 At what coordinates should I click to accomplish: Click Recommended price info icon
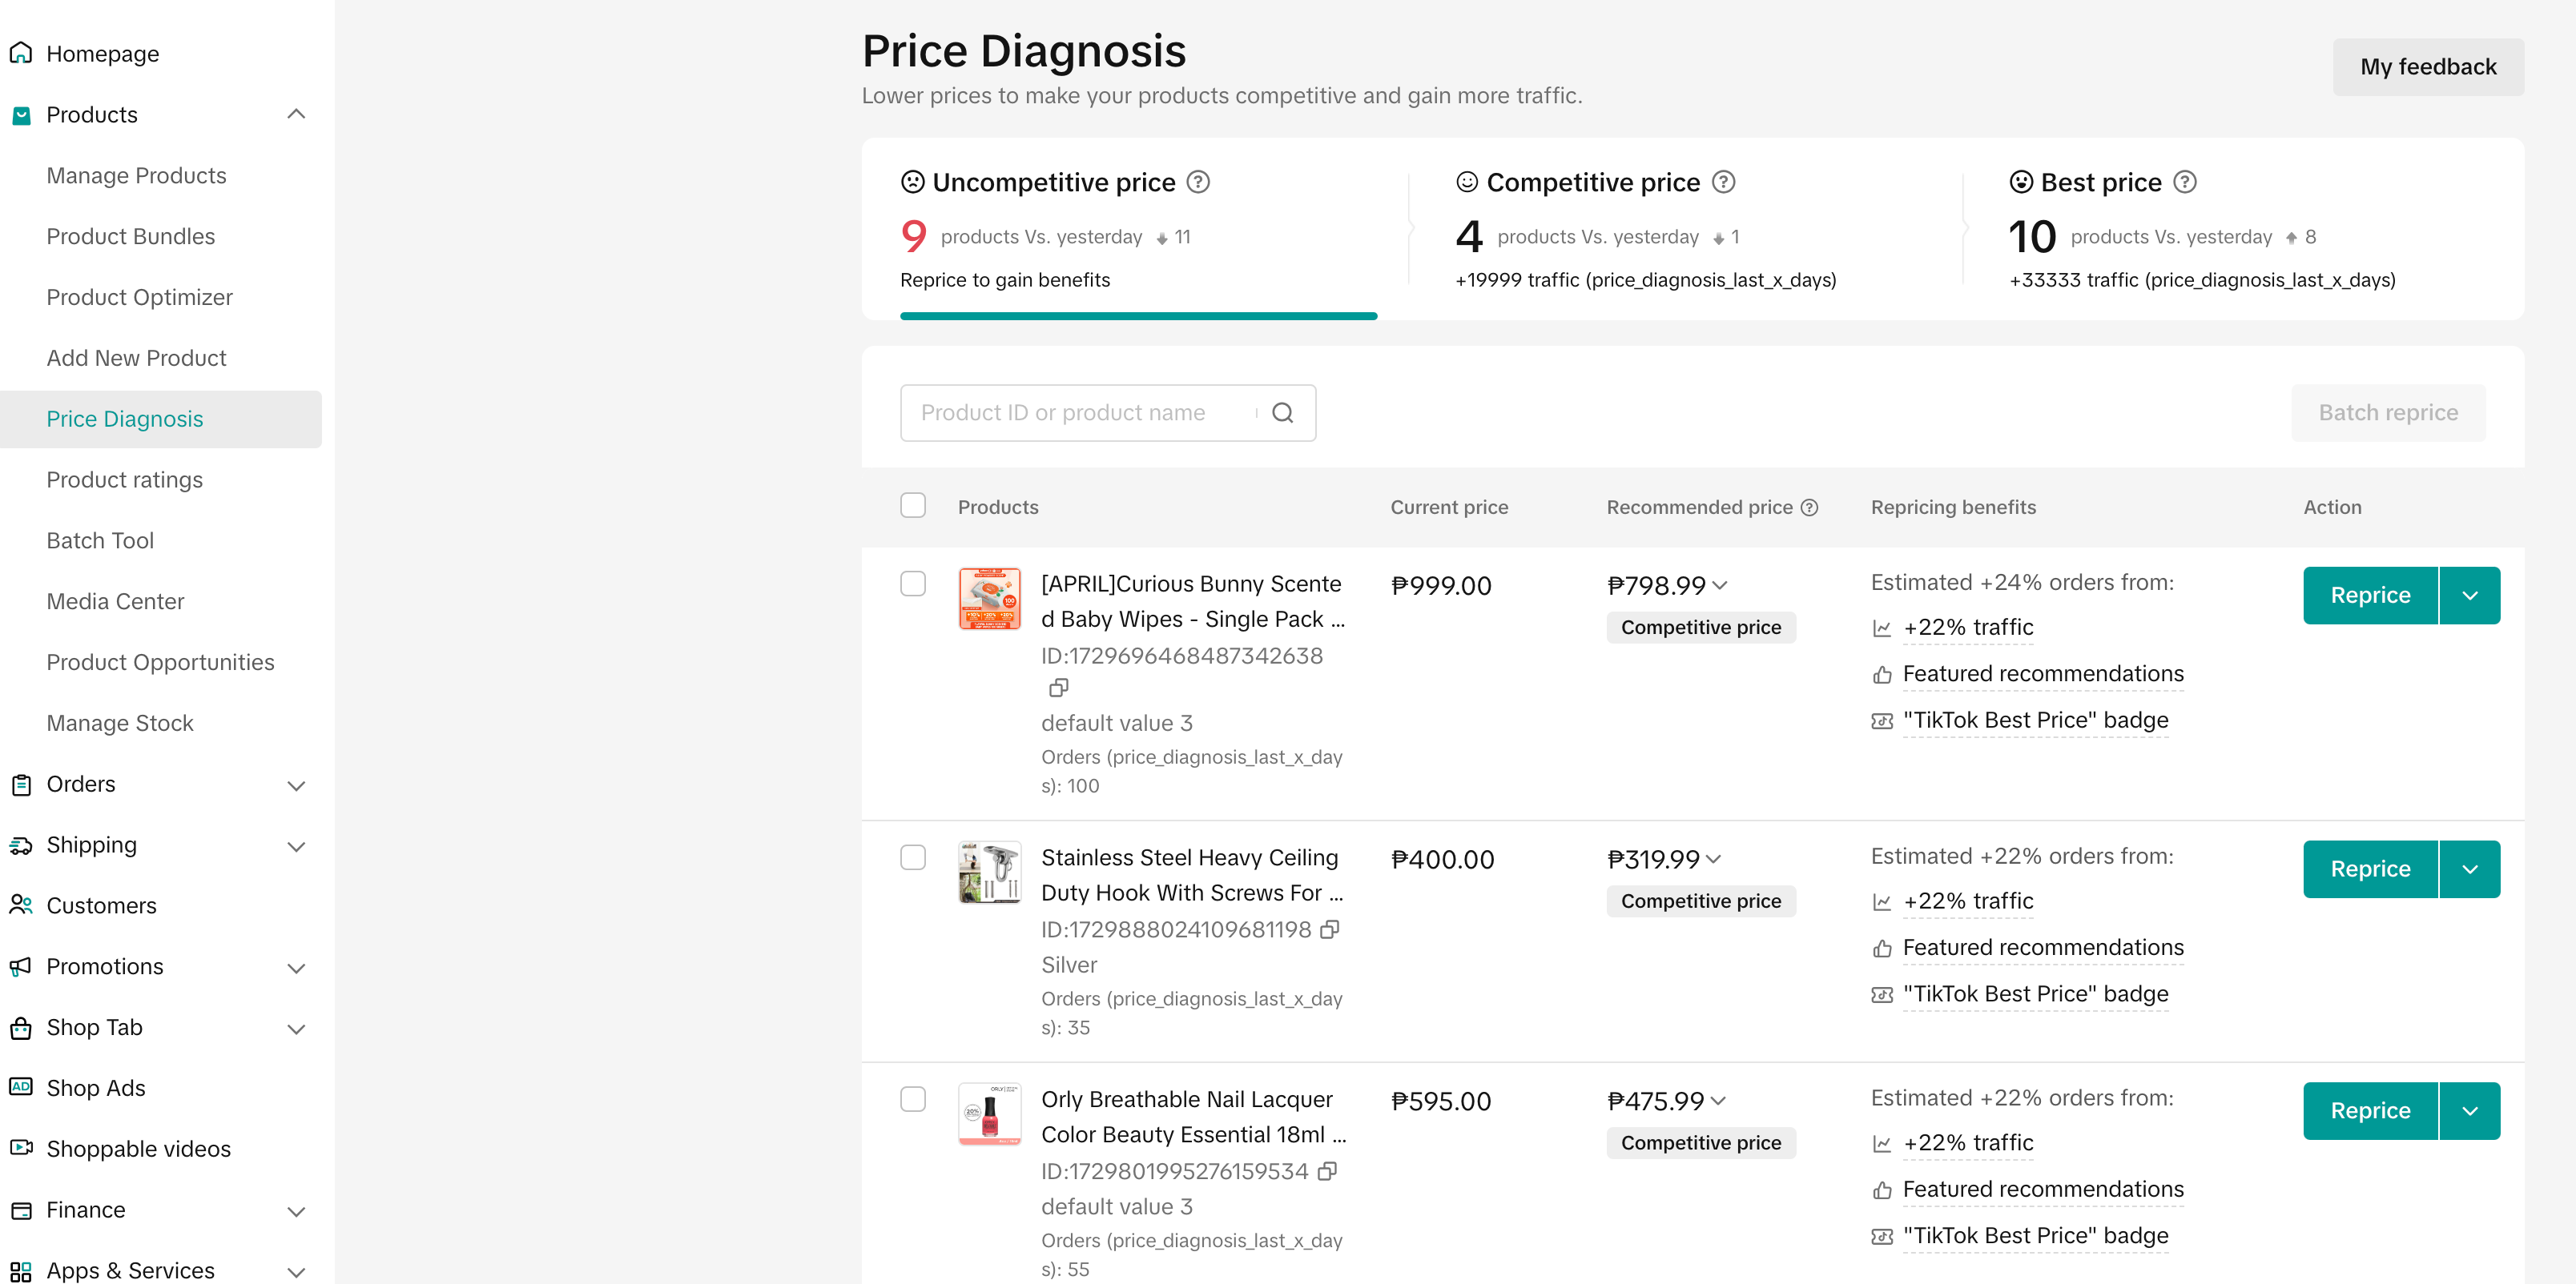pos(1809,508)
